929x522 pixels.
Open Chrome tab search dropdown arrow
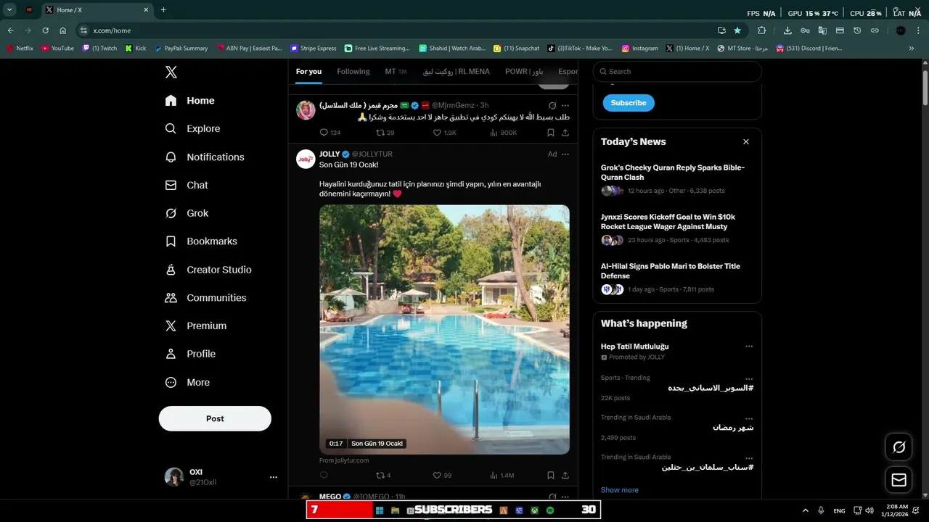coord(10,10)
